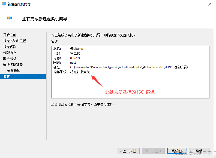Click the heading 正在完成新建虚拟机向导
This screenshot has height=158, width=216.
45,19
